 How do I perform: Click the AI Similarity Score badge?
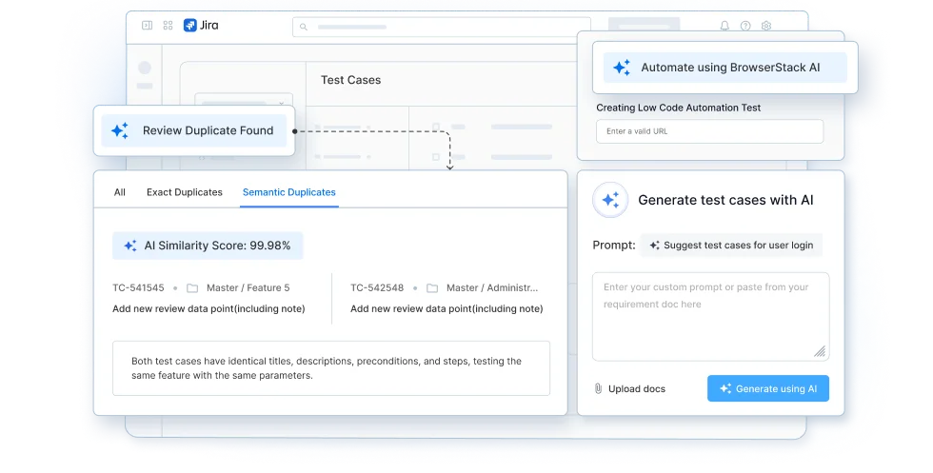click(208, 246)
